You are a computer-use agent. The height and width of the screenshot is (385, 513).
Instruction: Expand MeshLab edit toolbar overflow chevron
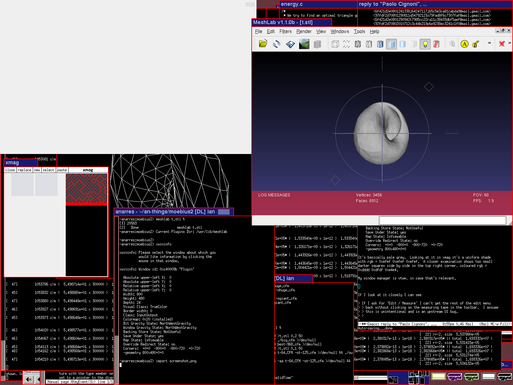coord(490,43)
